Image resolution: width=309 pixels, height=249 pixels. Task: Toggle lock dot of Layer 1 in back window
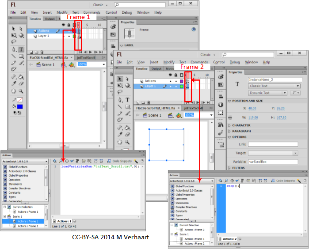tap(69, 36)
